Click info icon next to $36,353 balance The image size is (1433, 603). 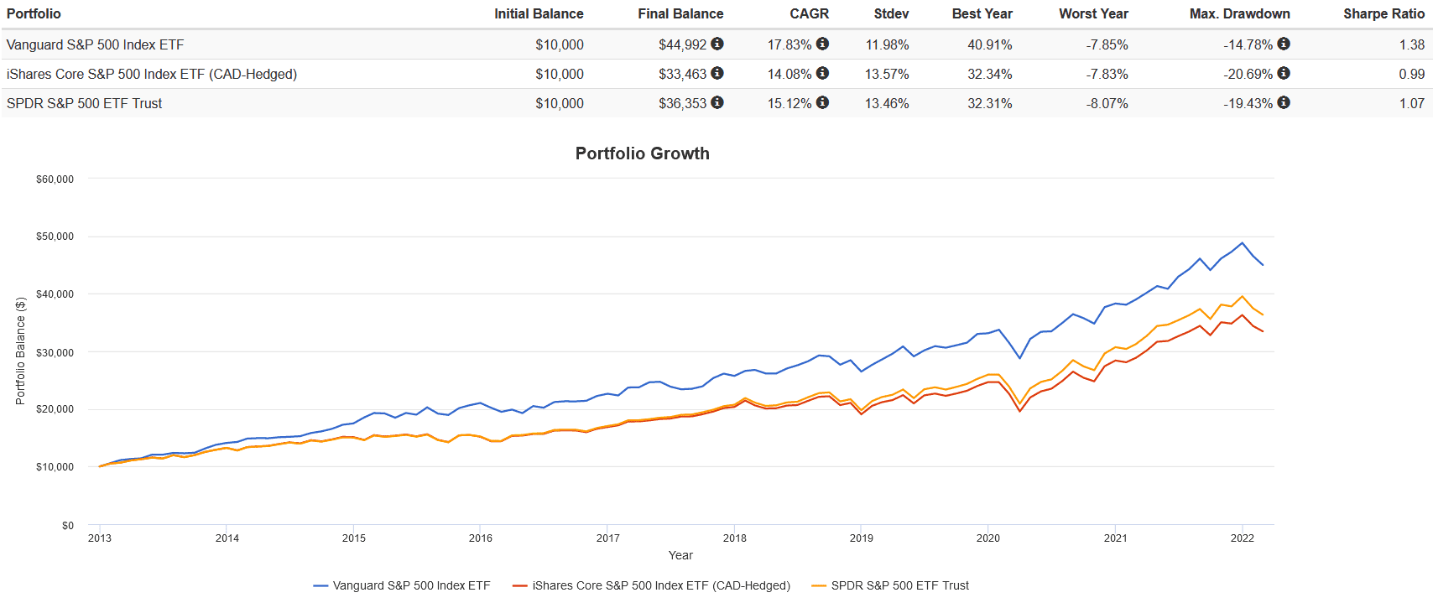(x=717, y=102)
